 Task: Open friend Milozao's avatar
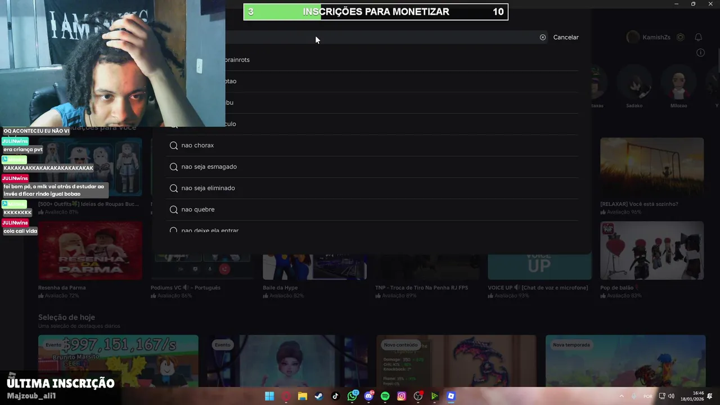(x=678, y=83)
